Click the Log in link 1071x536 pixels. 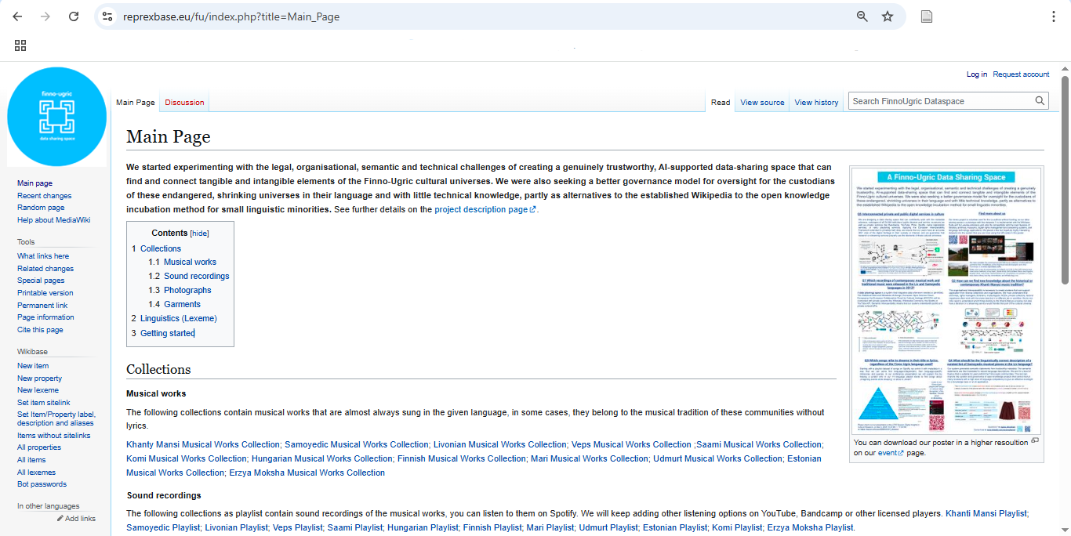coord(977,74)
